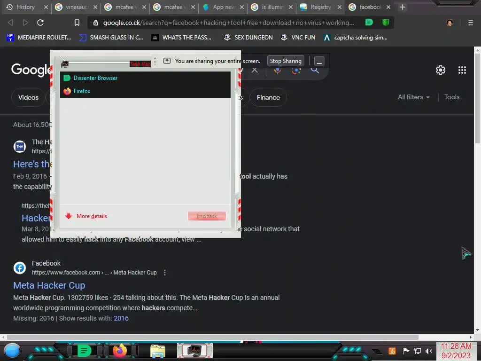The width and height of the screenshot is (481, 361).
Task: Switch to the Registry tab
Action: (320, 7)
